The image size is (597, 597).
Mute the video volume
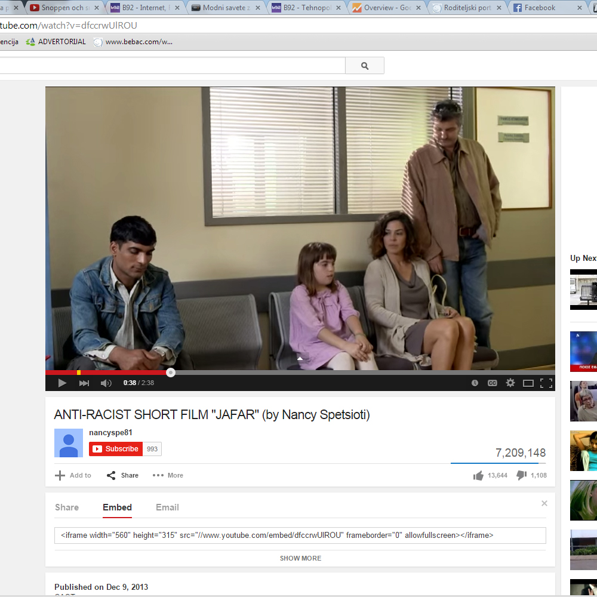click(x=106, y=383)
